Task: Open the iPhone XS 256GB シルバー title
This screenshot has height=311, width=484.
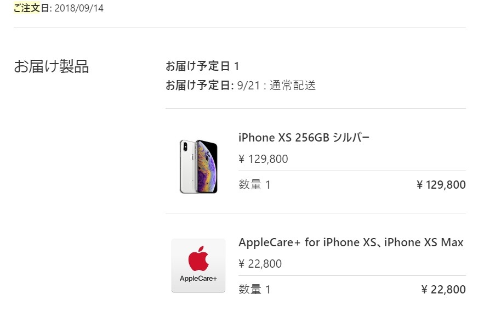Action: click(x=304, y=138)
